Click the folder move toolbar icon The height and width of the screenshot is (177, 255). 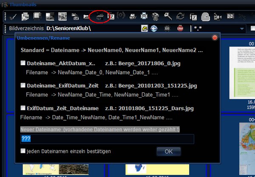[x=87, y=17]
